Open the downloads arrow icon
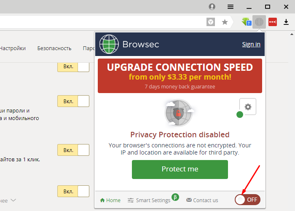 click(x=286, y=22)
